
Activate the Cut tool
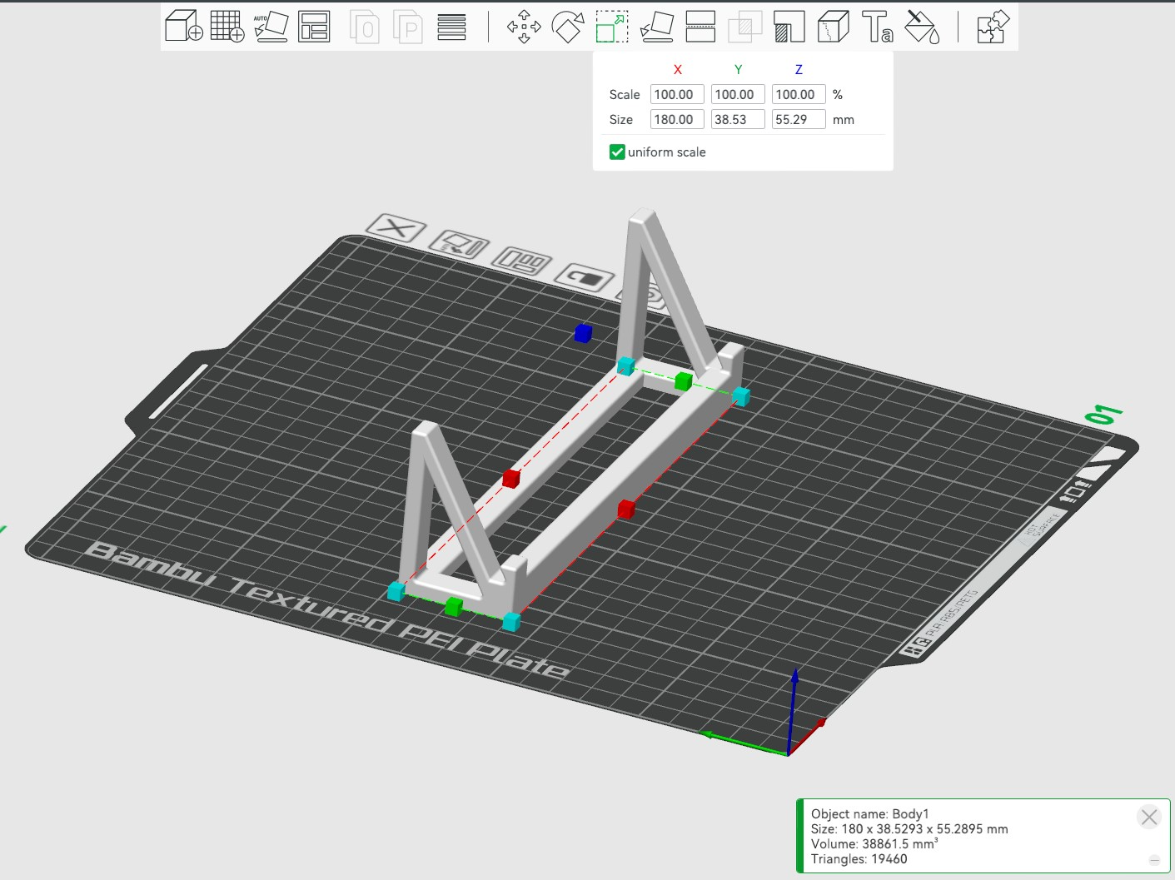pyautogui.click(x=700, y=26)
